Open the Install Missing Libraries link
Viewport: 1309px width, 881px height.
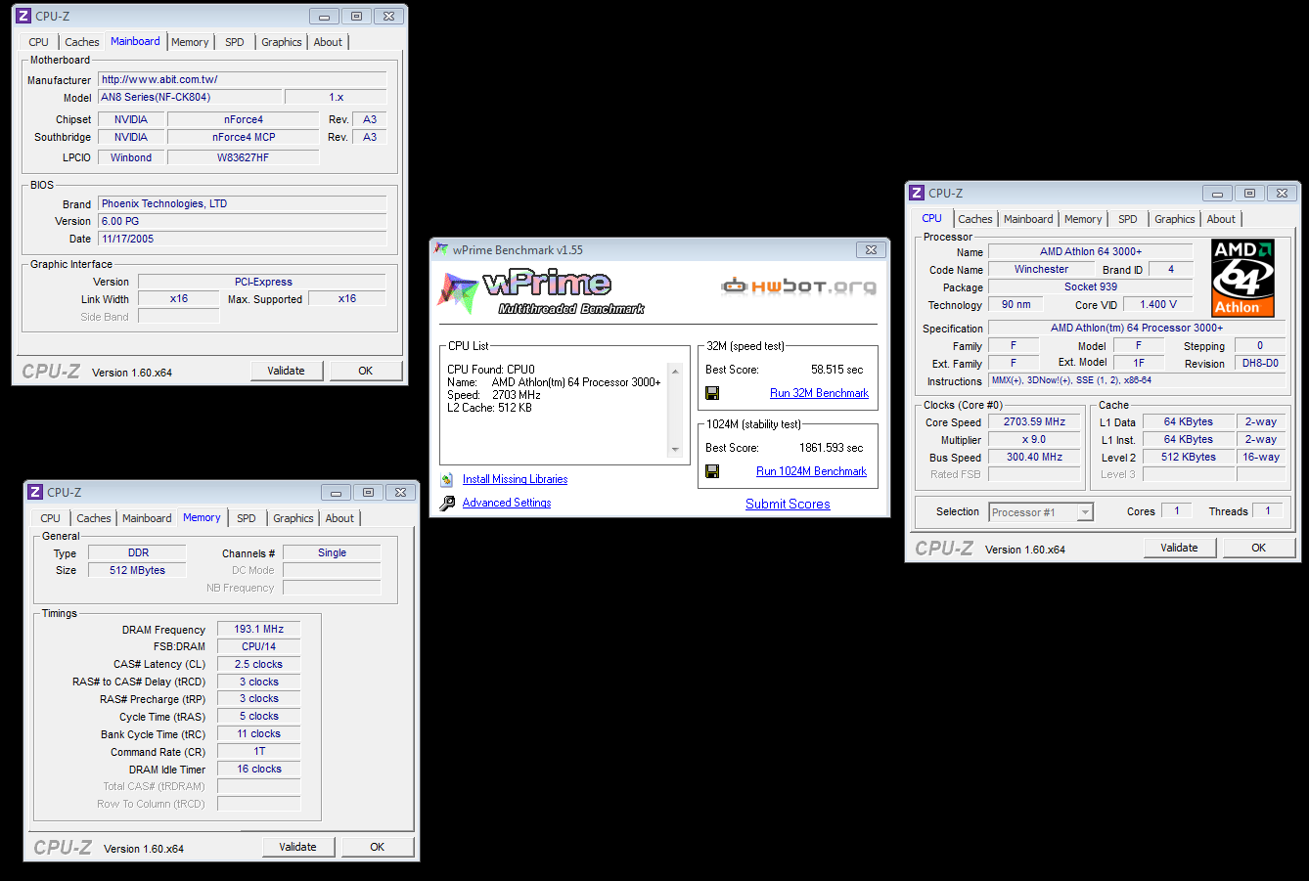[515, 479]
